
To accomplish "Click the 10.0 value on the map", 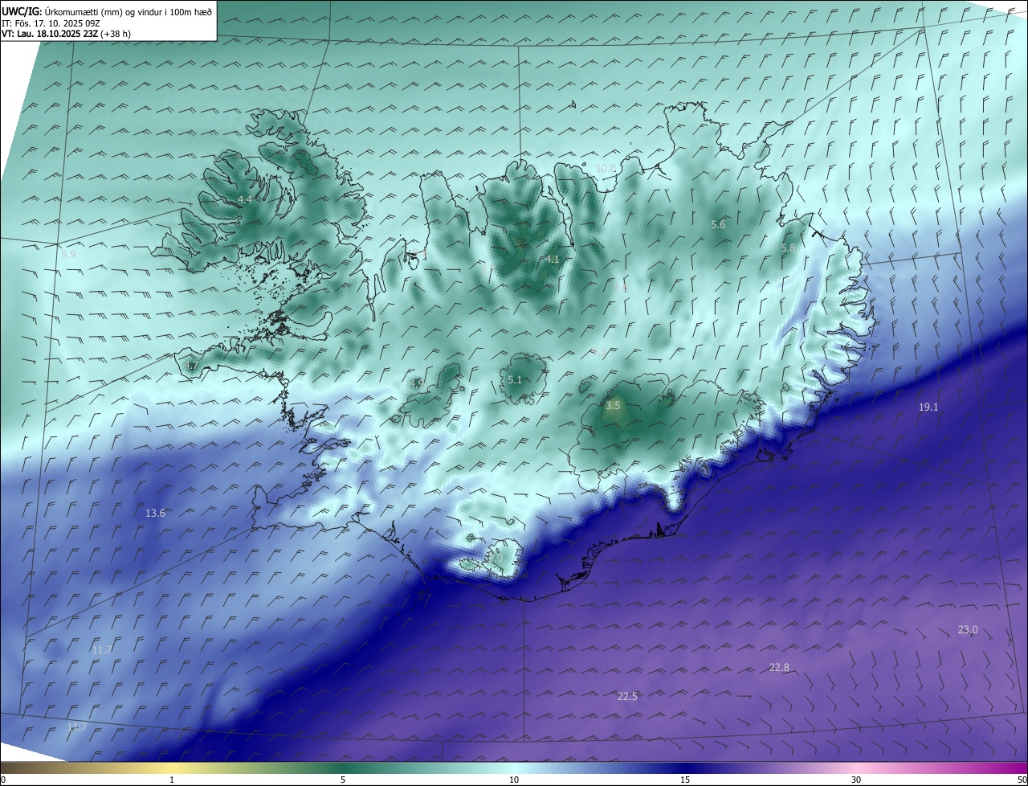I will click(x=606, y=168).
